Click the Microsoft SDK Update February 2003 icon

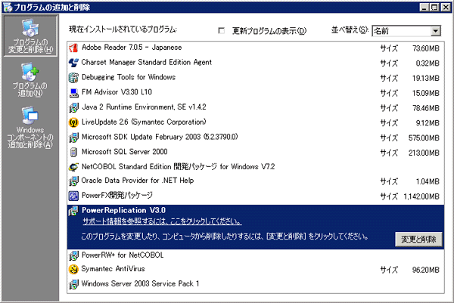(x=73, y=138)
